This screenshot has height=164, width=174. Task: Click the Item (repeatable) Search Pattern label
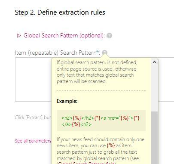tap(58, 53)
